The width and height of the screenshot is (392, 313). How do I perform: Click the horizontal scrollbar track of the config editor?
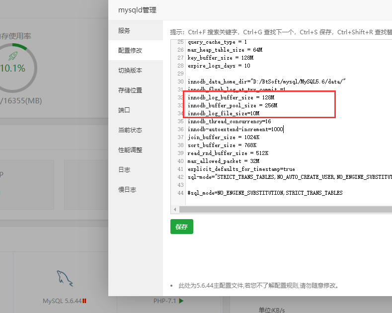click(x=286, y=209)
